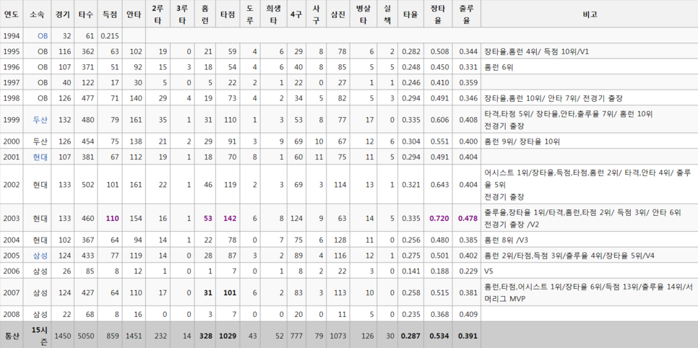Open the 삼성 team link in the 2005 row
This screenshot has width=698, height=348.
click(40, 256)
